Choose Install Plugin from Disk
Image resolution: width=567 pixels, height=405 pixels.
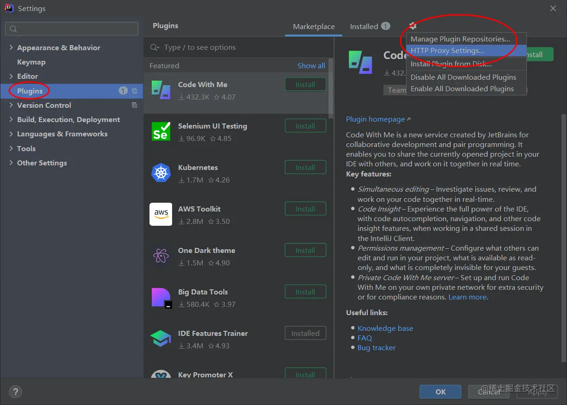pyautogui.click(x=466, y=64)
